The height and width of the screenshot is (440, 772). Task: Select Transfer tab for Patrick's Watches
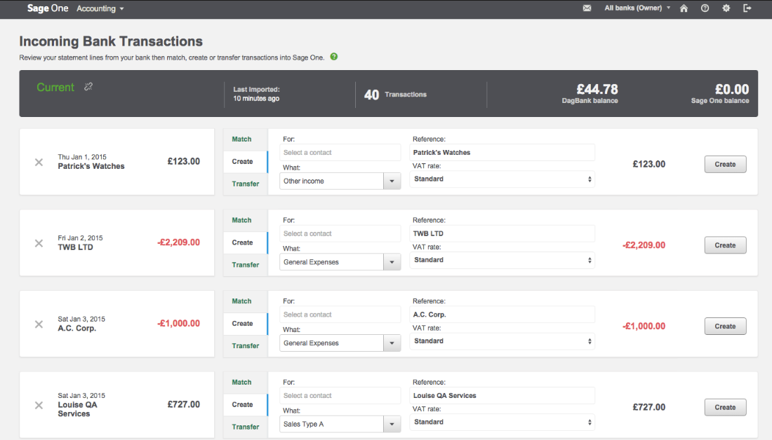pyautogui.click(x=245, y=184)
